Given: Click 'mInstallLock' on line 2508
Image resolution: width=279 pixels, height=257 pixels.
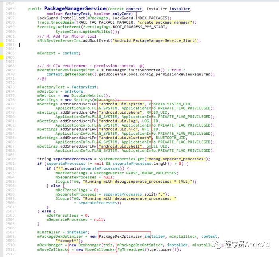Looking at the screenshot, I should pos(183,237).
